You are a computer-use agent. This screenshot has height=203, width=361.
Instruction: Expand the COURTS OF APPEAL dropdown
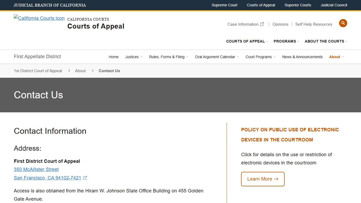pyautogui.click(x=245, y=41)
